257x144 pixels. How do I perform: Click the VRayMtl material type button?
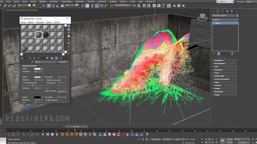tap(63, 62)
